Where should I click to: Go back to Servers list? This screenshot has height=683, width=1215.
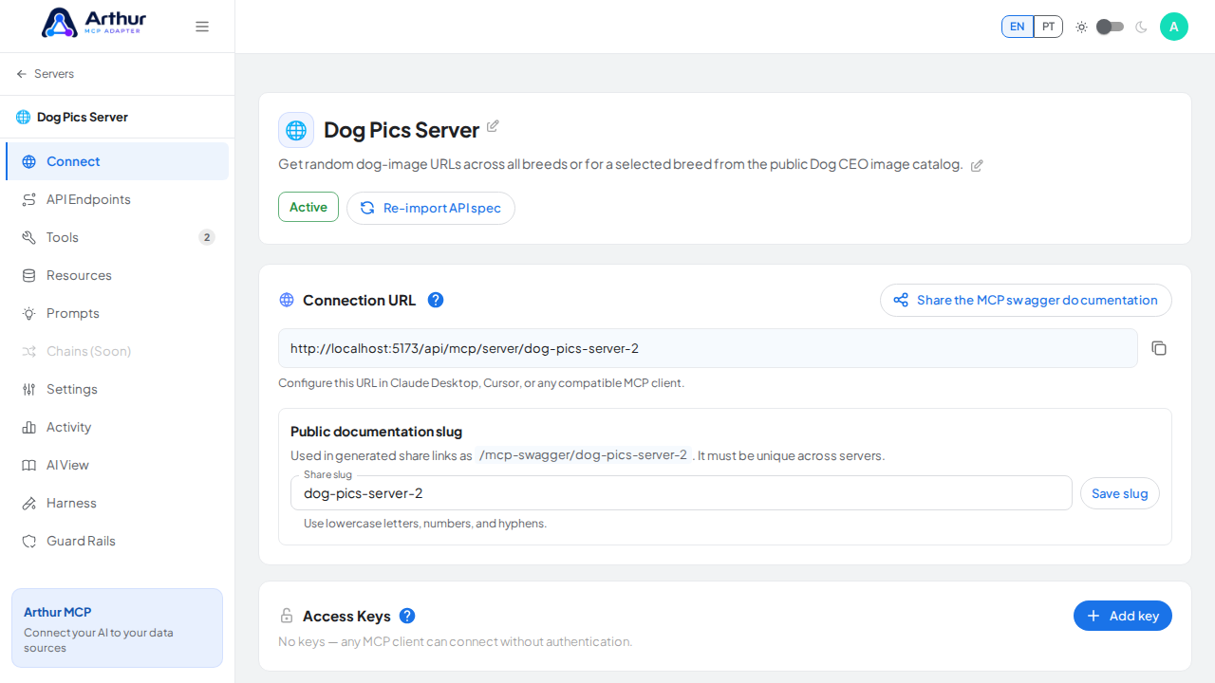pyautogui.click(x=45, y=74)
